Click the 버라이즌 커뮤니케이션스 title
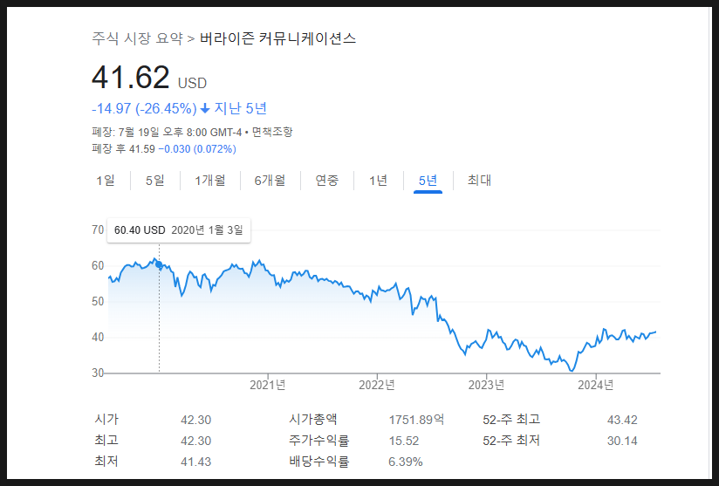Viewport: 719px width, 486px height. tap(277, 38)
